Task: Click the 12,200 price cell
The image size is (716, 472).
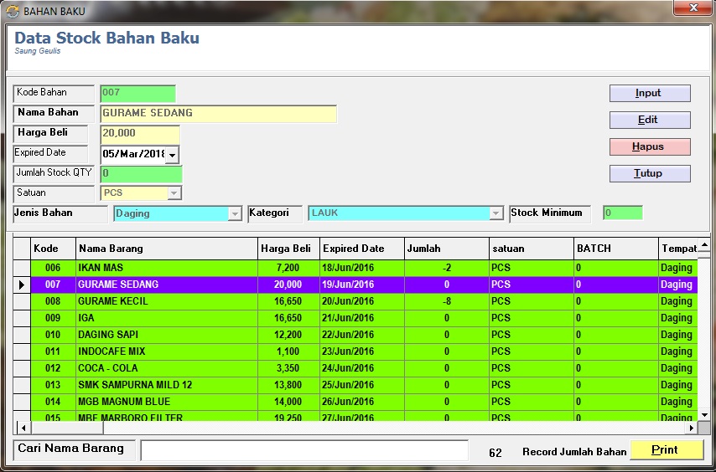Action: (288, 336)
